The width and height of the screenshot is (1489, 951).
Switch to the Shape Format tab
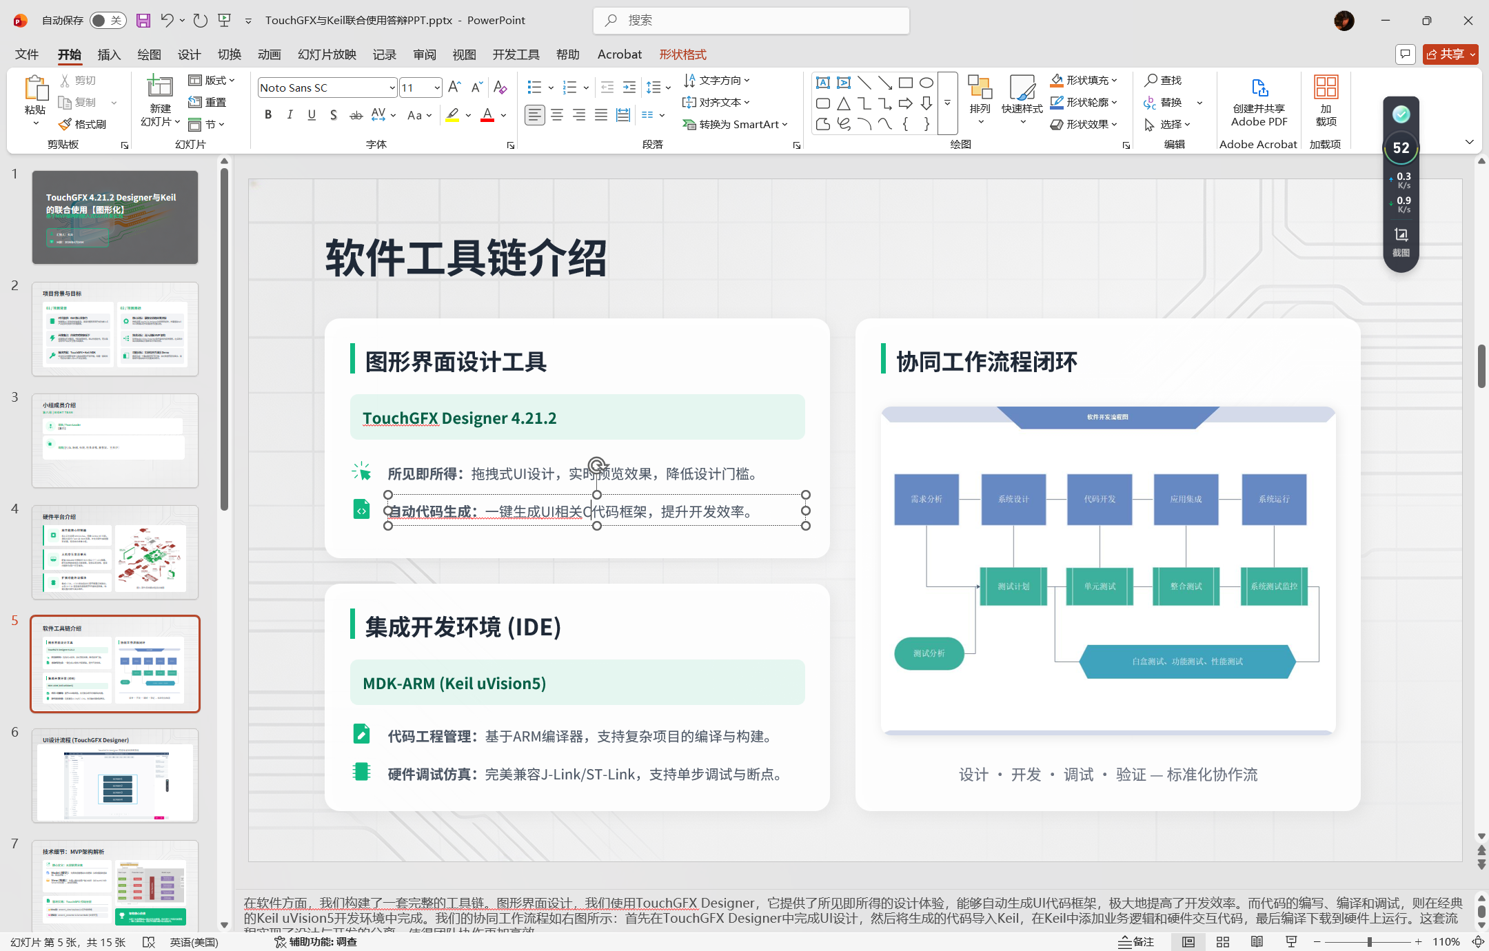pyautogui.click(x=682, y=54)
